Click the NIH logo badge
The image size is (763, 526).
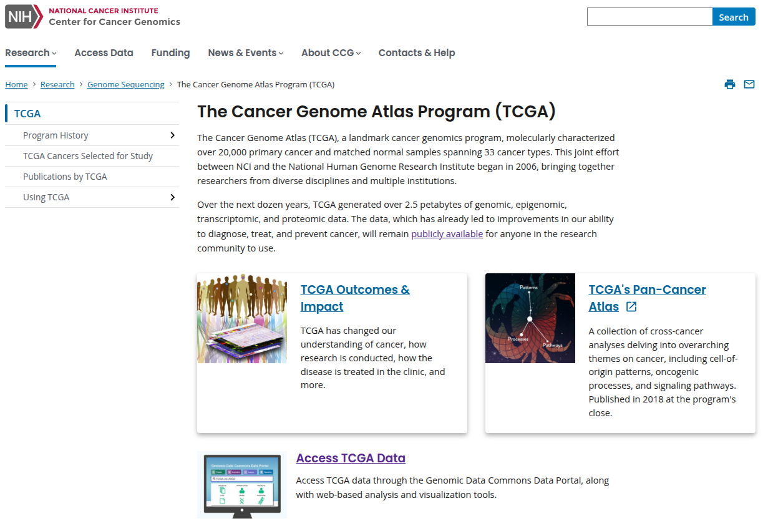pos(24,17)
